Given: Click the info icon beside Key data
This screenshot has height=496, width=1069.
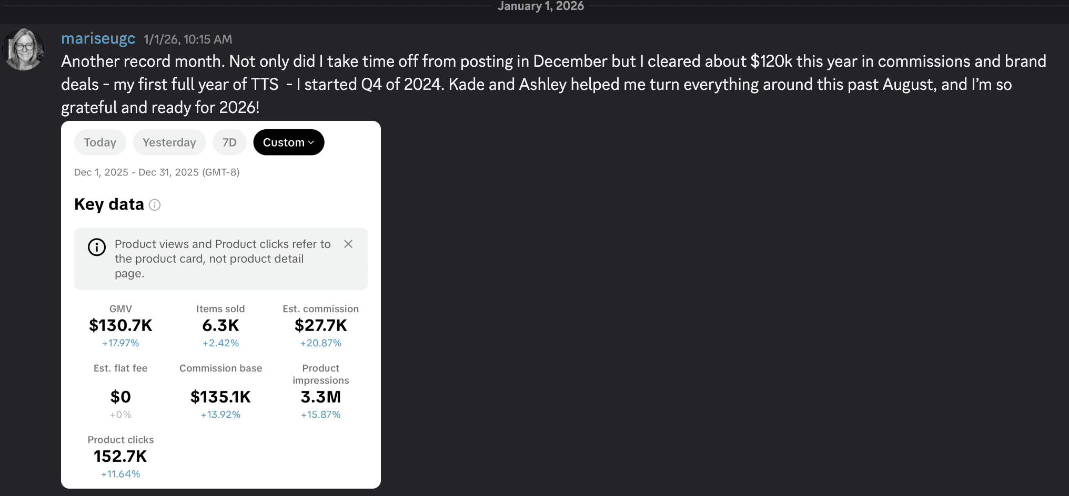Looking at the screenshot, I should click(x=155, y=205).
